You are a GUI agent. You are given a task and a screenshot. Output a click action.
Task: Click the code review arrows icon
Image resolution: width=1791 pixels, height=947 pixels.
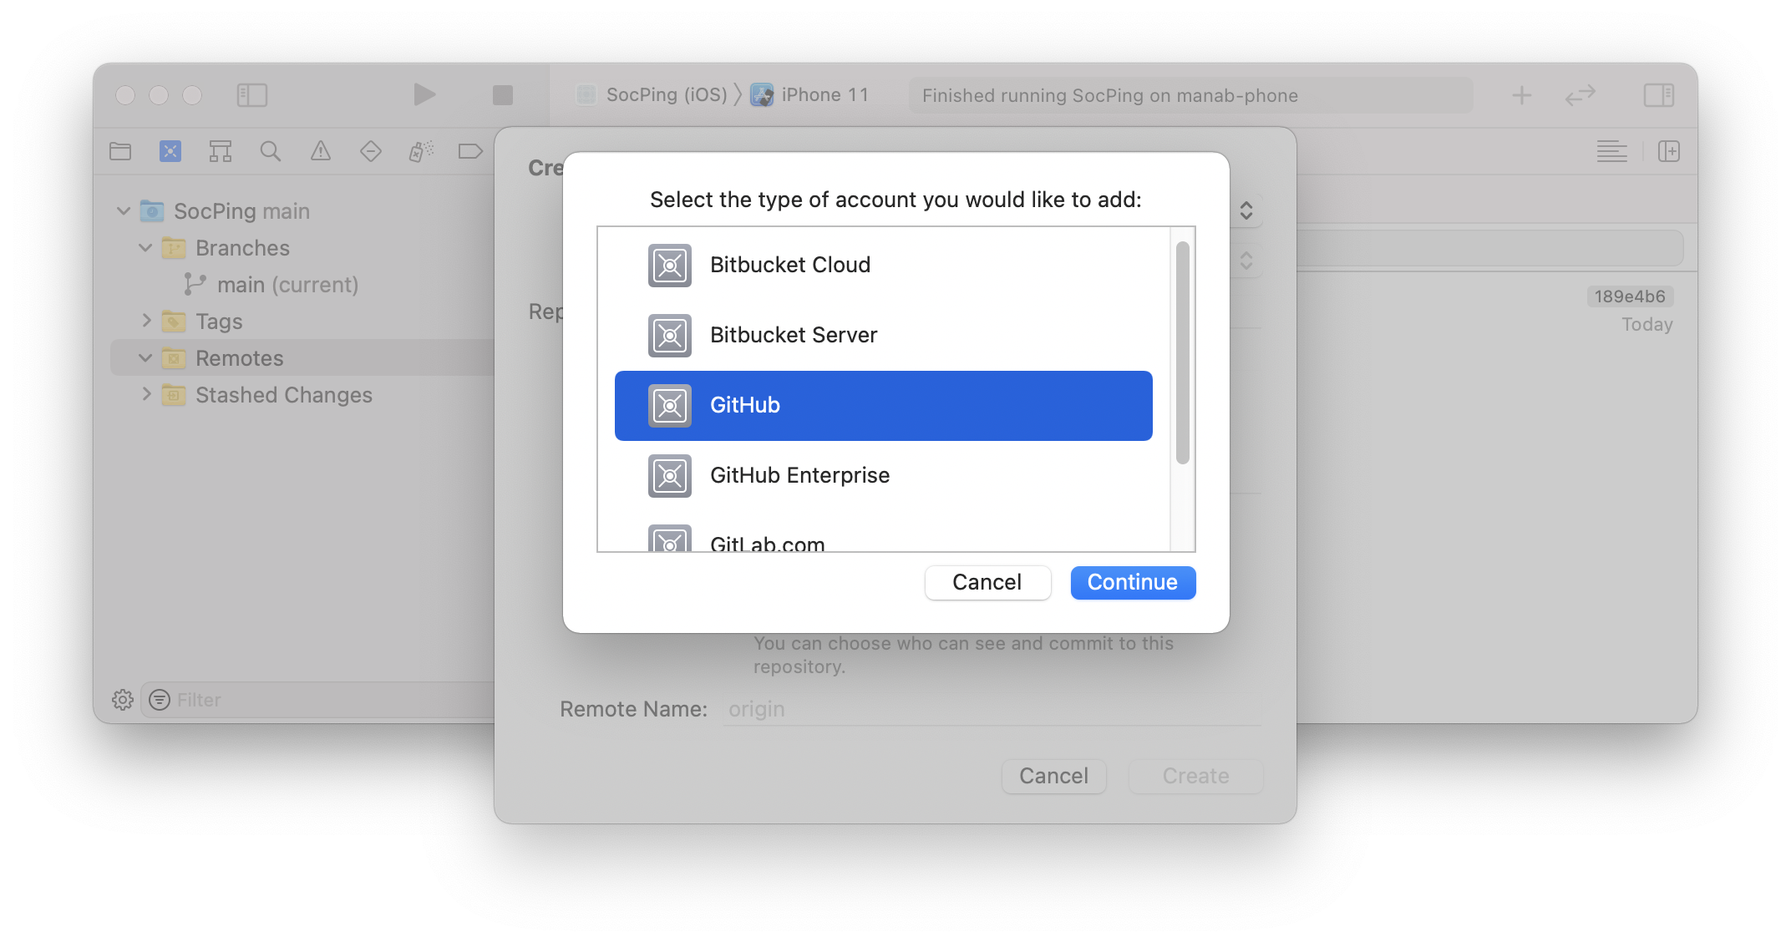point(1580,95)
